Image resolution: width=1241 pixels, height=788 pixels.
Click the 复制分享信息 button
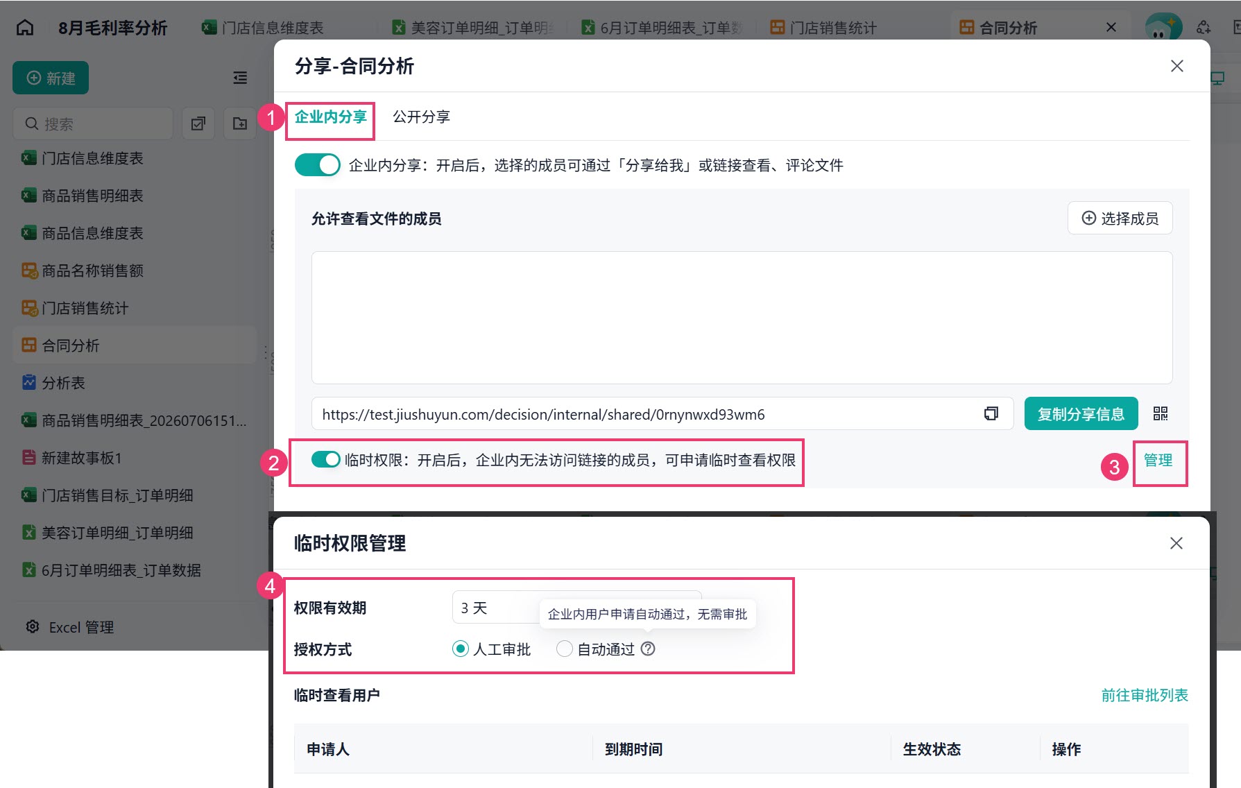coord(1081,414)
